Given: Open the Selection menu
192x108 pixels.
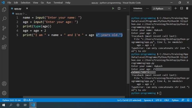Looking at the screenshot, I should 25,3.
